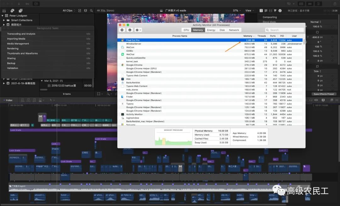
Task: Click the insert clip edit icon
Action: [28, 100]
